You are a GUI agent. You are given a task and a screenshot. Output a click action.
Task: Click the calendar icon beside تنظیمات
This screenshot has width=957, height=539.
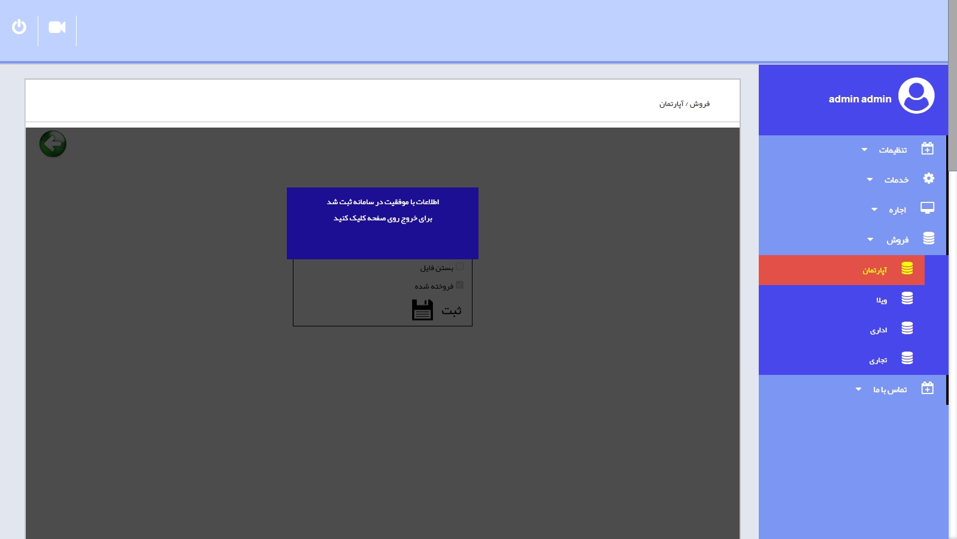point(927,149)
